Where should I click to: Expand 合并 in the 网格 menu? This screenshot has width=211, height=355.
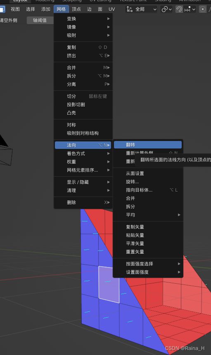tap(83, 68)
